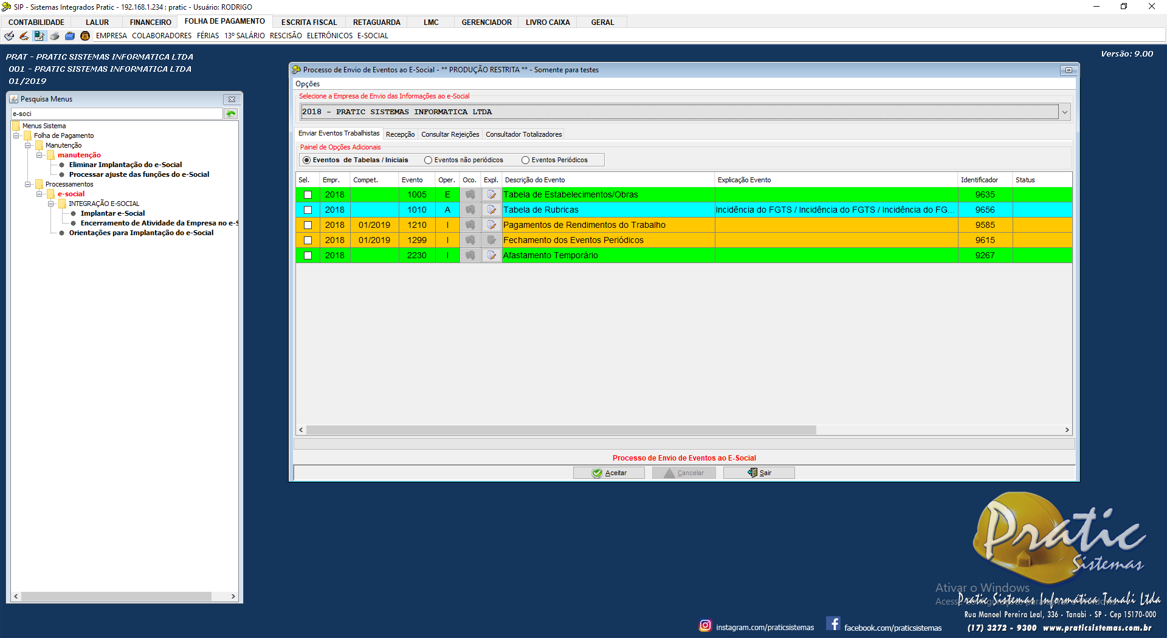Open the ESCRITA FISCAL module tab
The height and width of the screenshot is (638, 1167).
(x=309, y=22)
